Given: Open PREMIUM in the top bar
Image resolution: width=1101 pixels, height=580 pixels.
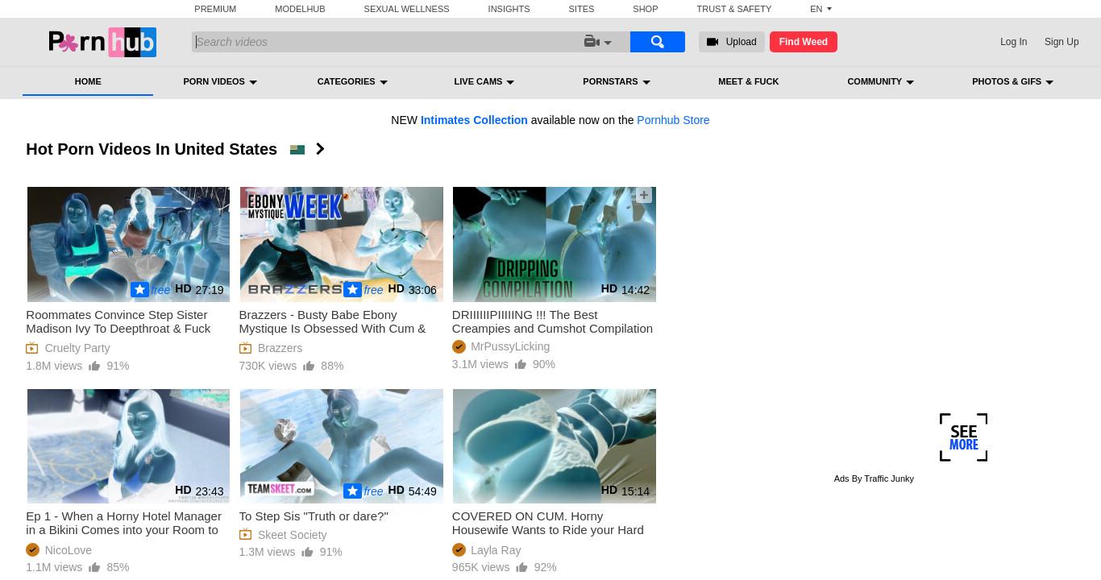Looking at the screenshot, I should coord(215,9).
